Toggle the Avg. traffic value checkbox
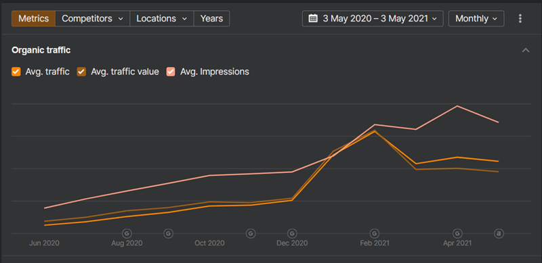The width and height of the screenshot is (542, 263). click(81, 72)
